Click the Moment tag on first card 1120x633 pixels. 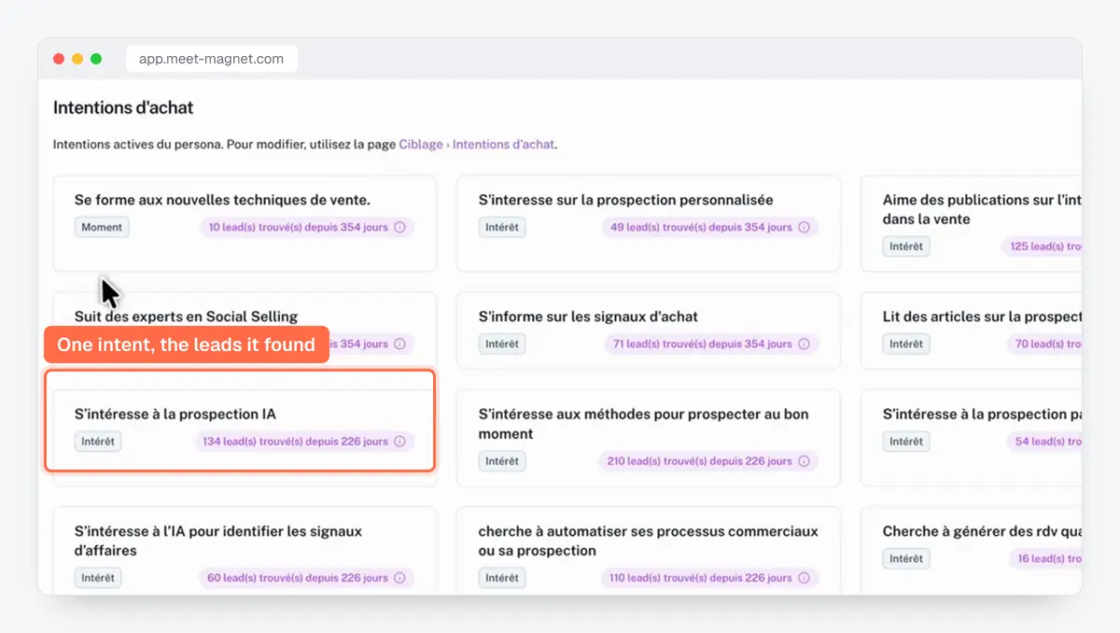(x=102, y=227)
